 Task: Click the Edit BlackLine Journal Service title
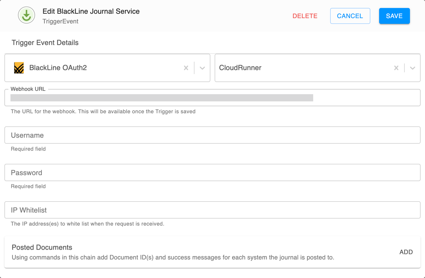[x=91, y=11]
